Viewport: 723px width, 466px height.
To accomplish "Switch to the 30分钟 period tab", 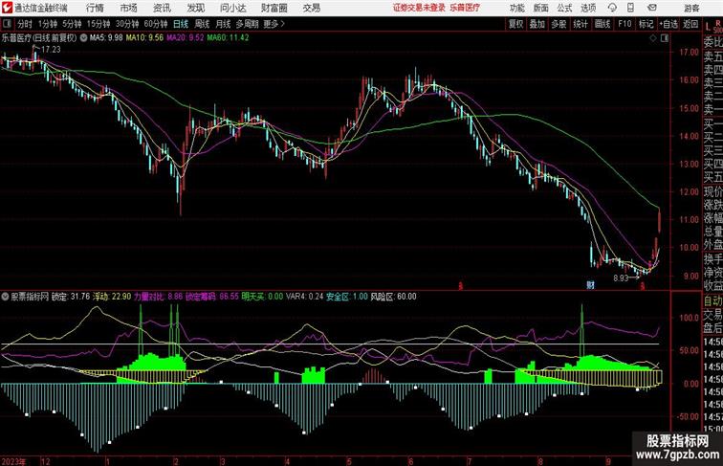I will tap(127, 24).
